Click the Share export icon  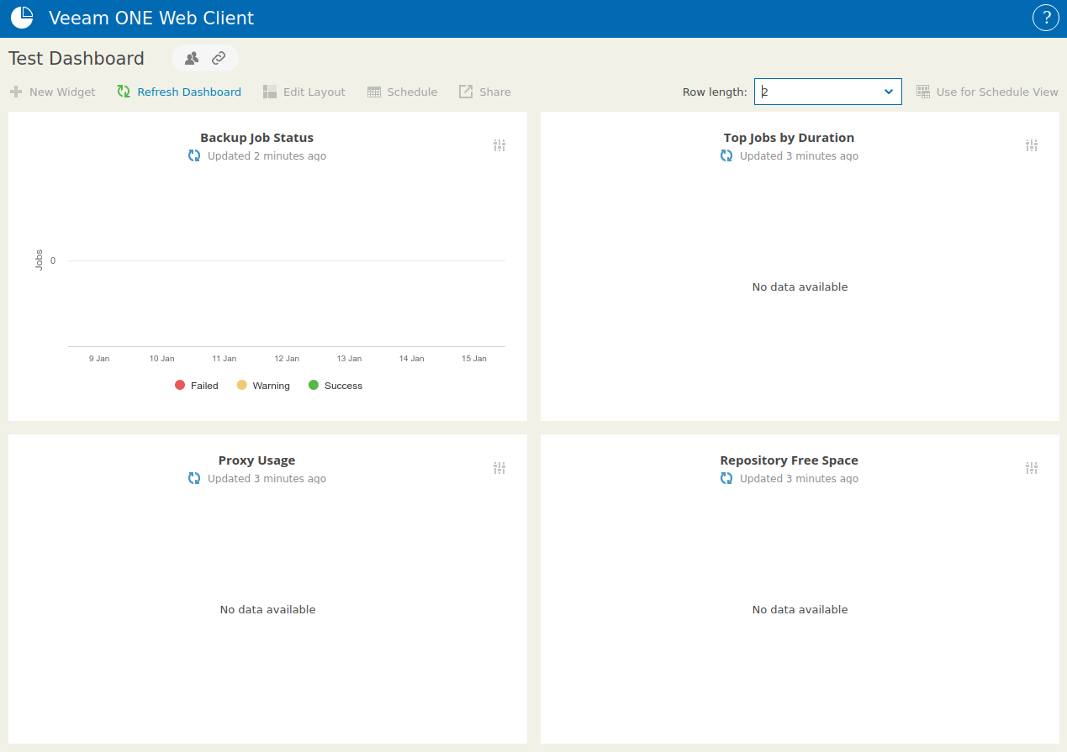[x=466, y=92]
